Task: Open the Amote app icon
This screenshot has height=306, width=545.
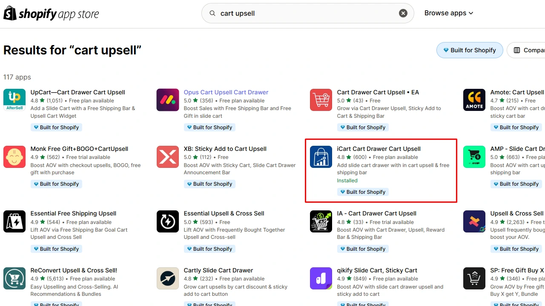Action: 474,100
